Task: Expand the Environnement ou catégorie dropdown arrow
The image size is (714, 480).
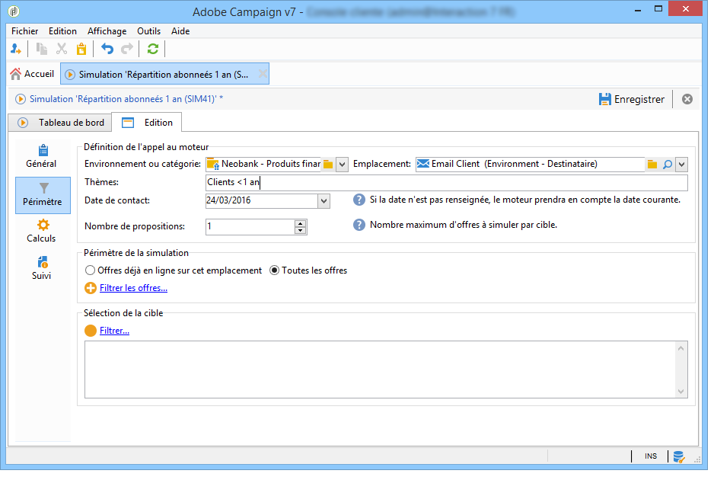Action: (x=342, y=164)
